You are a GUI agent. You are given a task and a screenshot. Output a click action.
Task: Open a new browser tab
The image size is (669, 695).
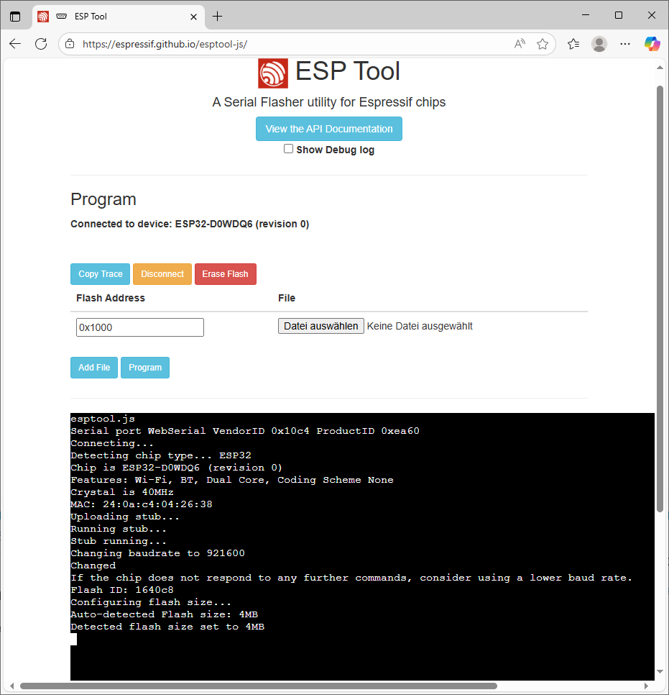coord(218,17)
